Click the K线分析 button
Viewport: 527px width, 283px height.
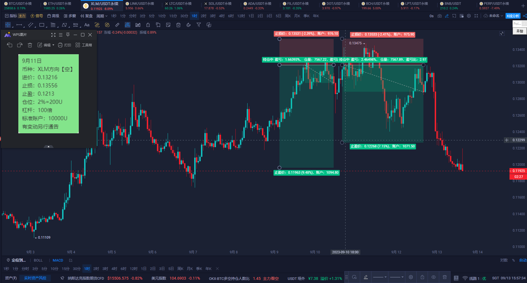click(513, 16)
